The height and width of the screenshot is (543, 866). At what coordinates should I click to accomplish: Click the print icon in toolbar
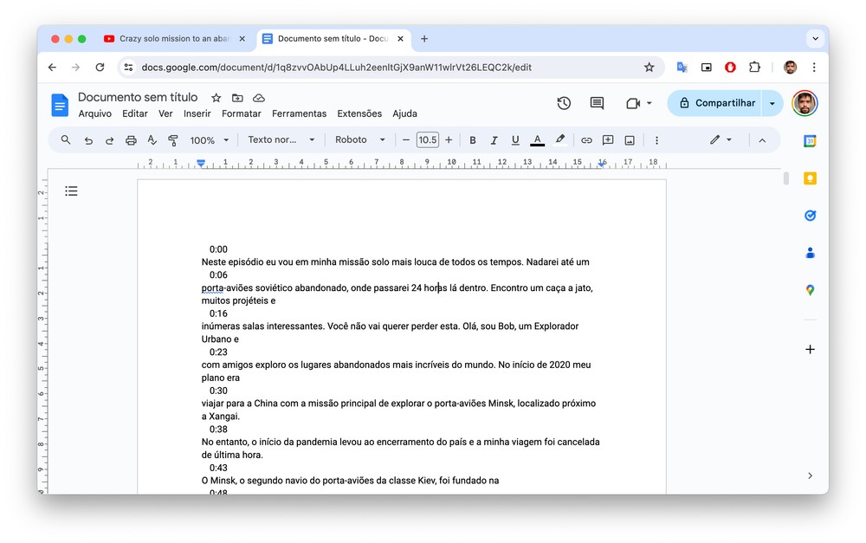coord(131,140)
